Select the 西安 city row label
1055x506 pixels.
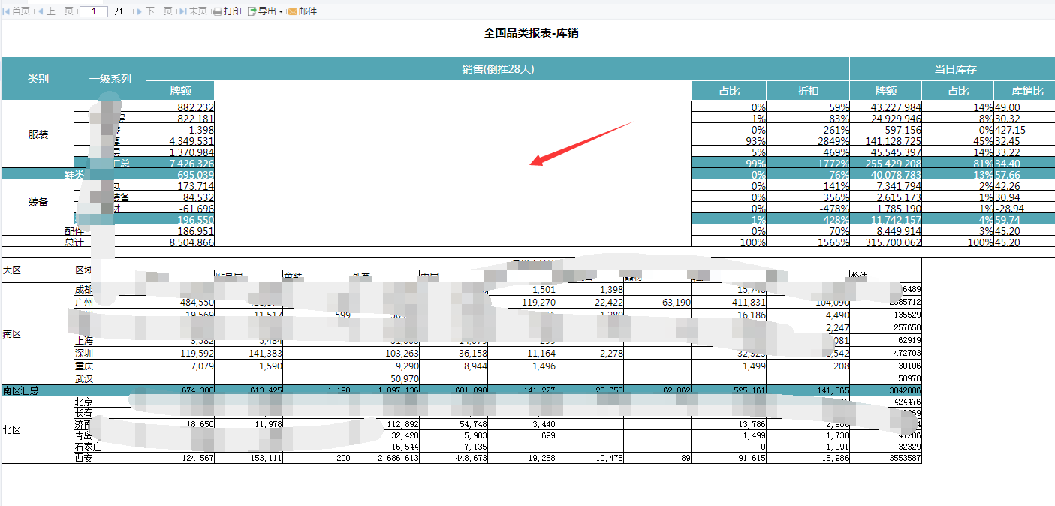tap(83, 458)
